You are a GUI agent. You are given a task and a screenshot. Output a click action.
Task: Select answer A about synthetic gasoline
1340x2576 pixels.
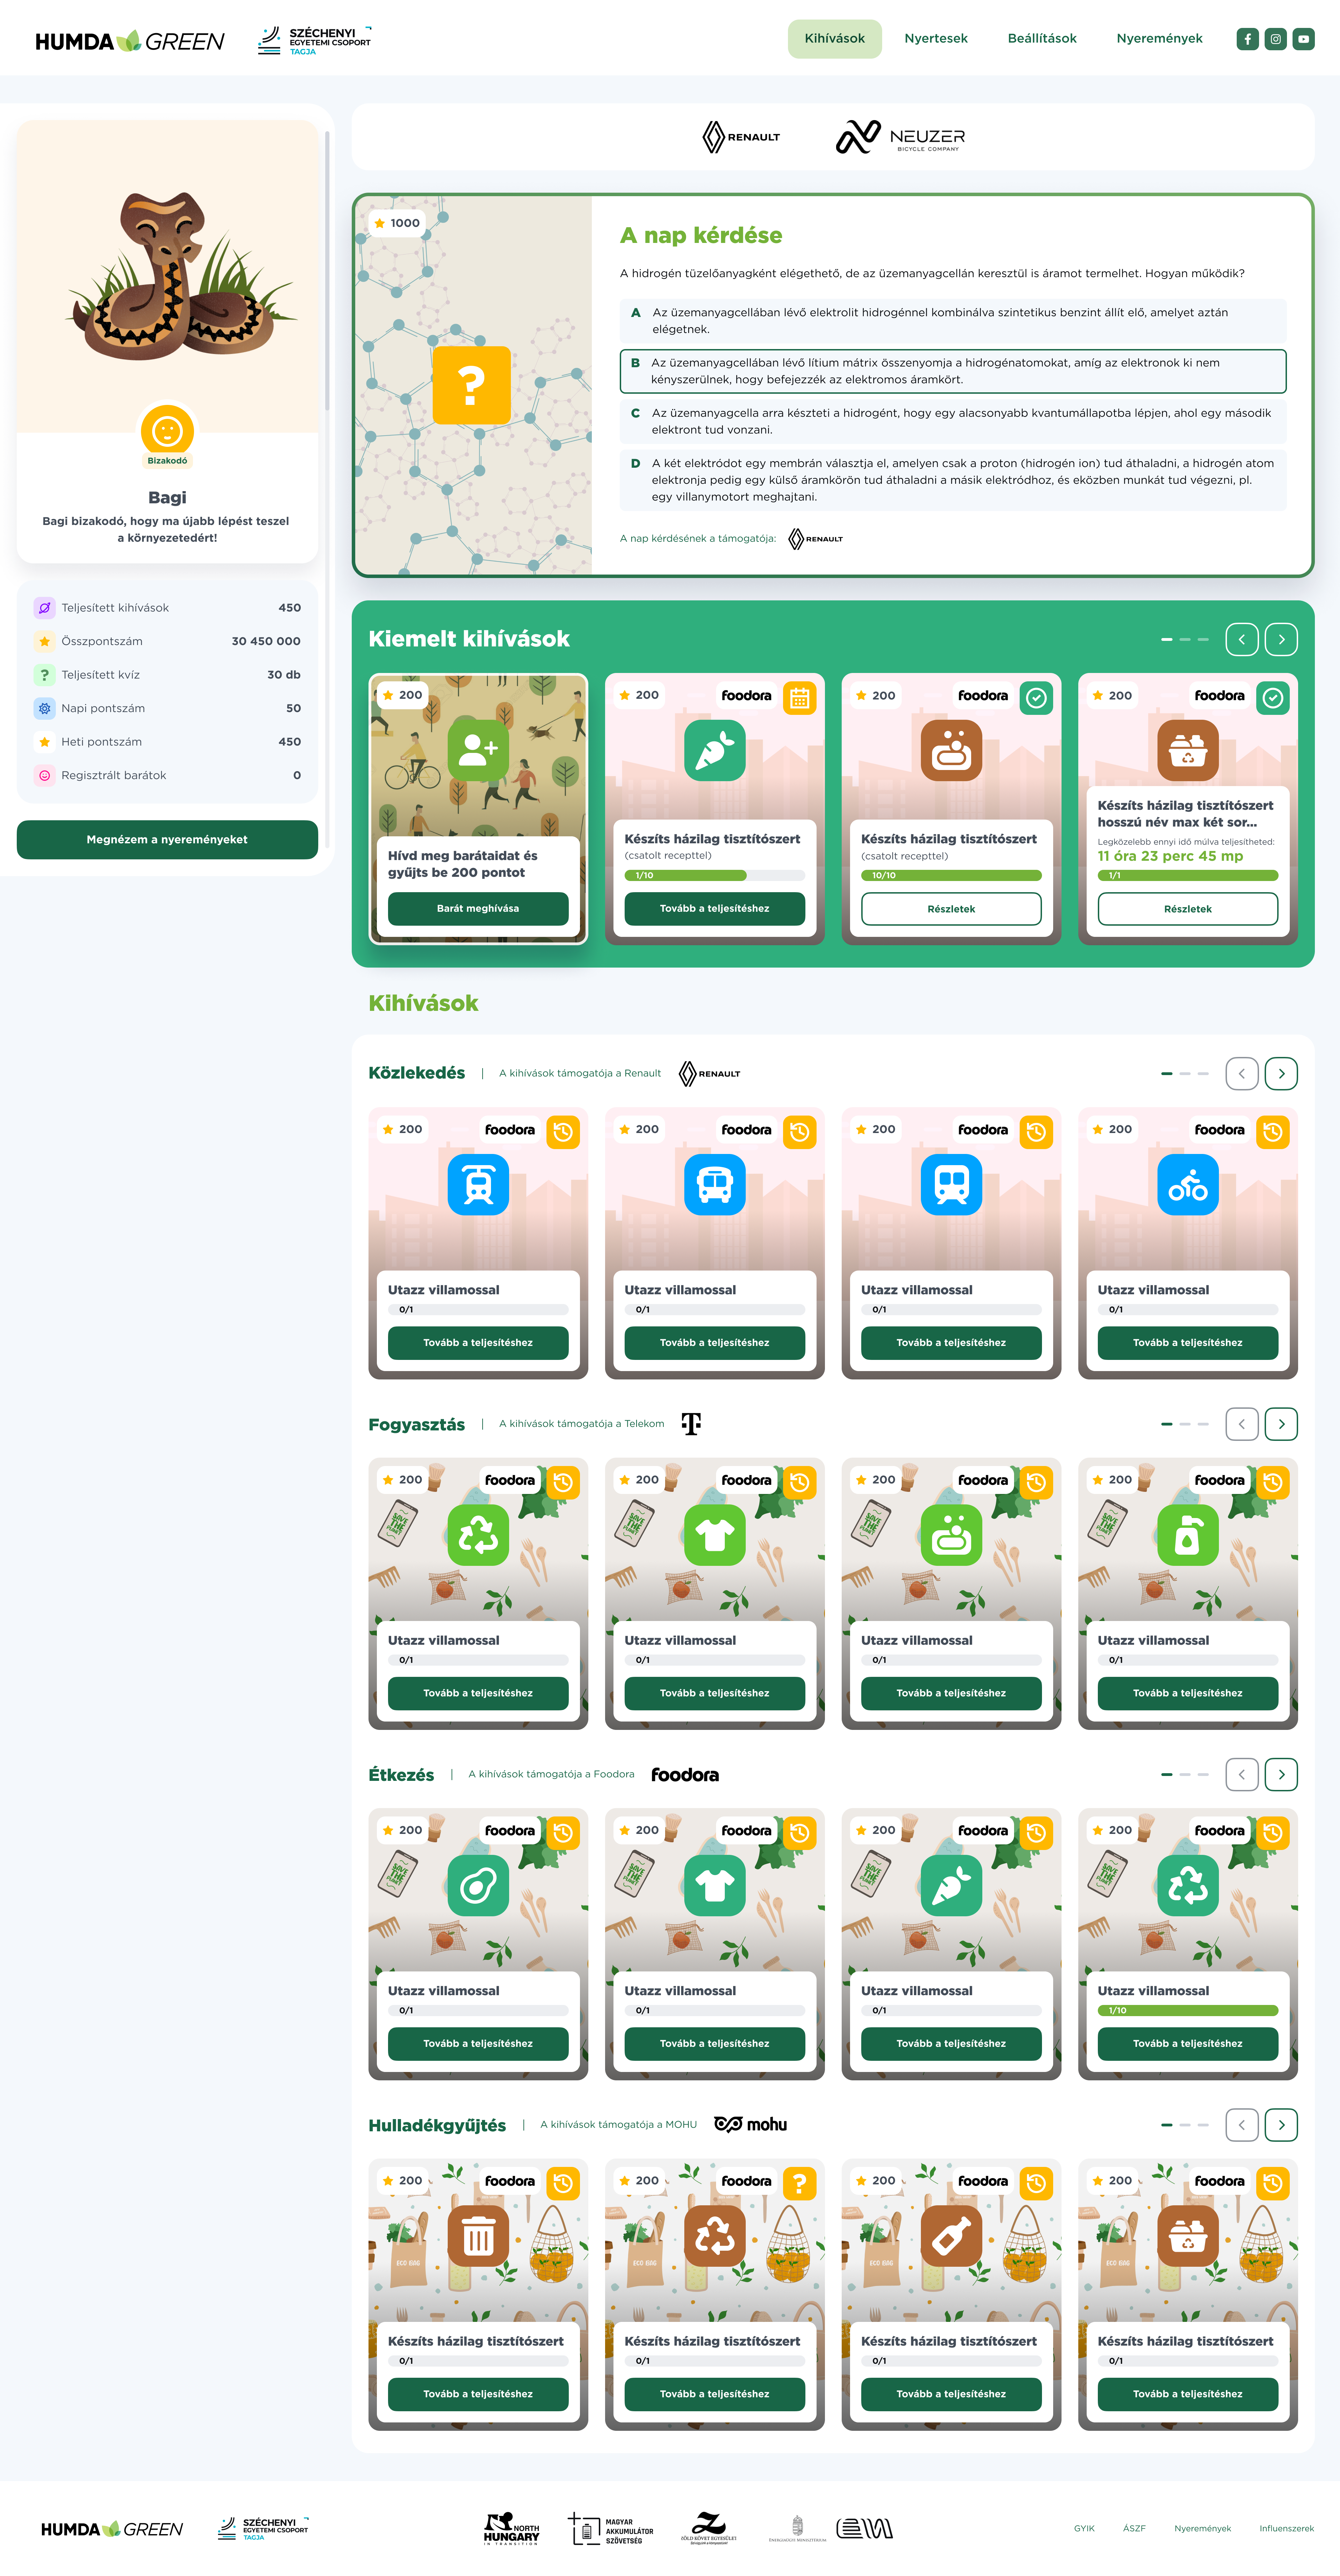(953, 321)
